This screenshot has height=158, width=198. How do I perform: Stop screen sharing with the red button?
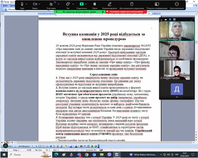[x=126, y=12]
